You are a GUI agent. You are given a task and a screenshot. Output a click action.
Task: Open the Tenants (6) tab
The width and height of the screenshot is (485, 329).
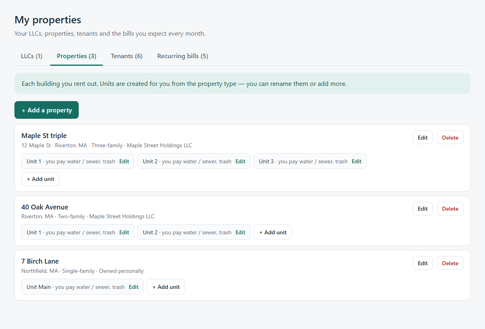click(126, 56)
